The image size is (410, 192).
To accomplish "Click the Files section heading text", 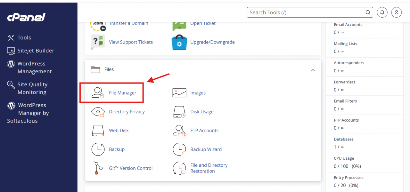I will (x=109, y=69).
